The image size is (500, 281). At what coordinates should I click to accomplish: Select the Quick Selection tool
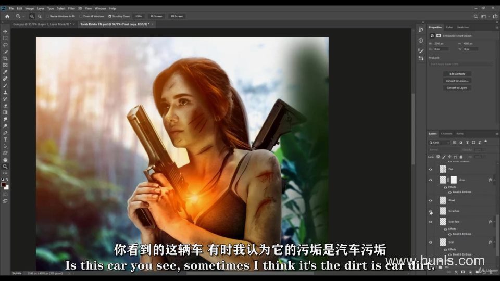coord(5,52)
